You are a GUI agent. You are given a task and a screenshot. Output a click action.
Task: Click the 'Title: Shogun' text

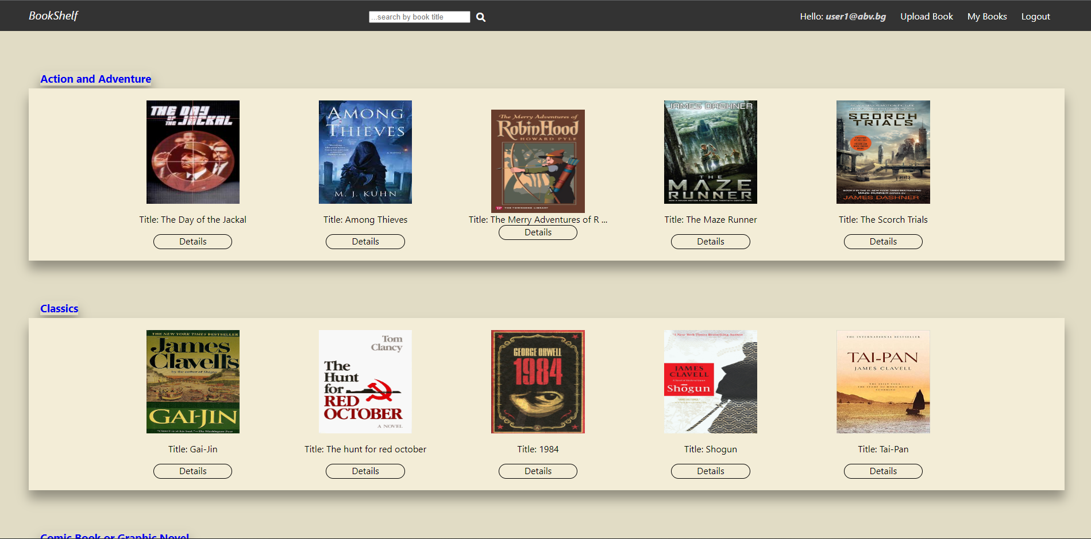click(711, 449)
